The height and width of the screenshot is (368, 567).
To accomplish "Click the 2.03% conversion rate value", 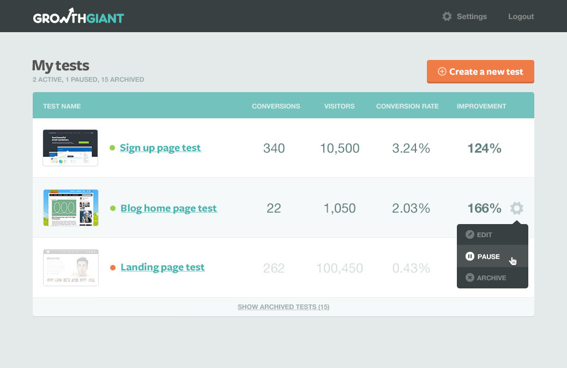I will pyautogui.click(x=411, y=208).
